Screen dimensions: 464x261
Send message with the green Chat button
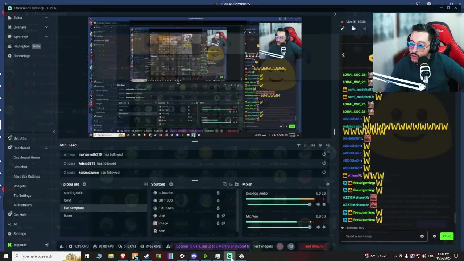pos(447,236)
